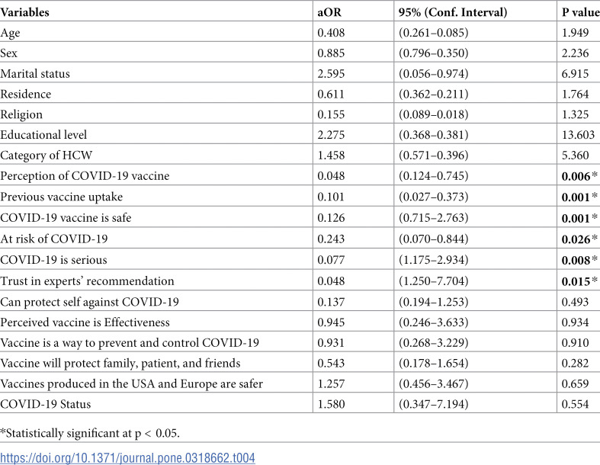Image resolution: width=600 pixels, height=465 pixels.
Task: Open the doi.org journal.pone link
Action: pos(127,457)
